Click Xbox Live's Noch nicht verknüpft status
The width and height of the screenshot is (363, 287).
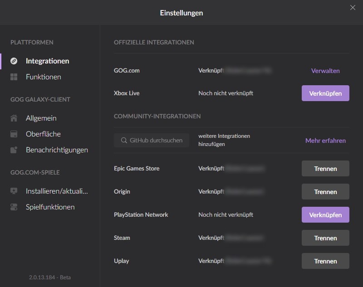click(226, 93)
